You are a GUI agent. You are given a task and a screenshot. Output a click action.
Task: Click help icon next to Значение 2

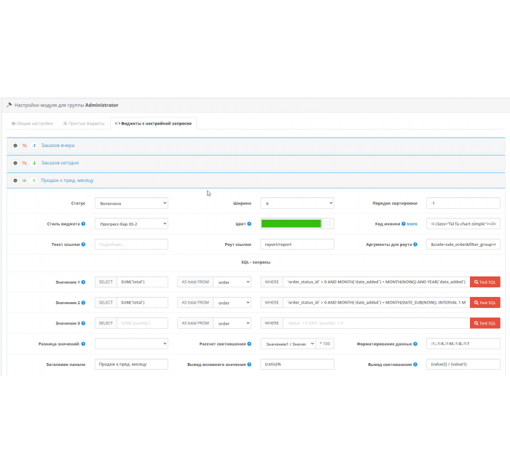[83, 303]
